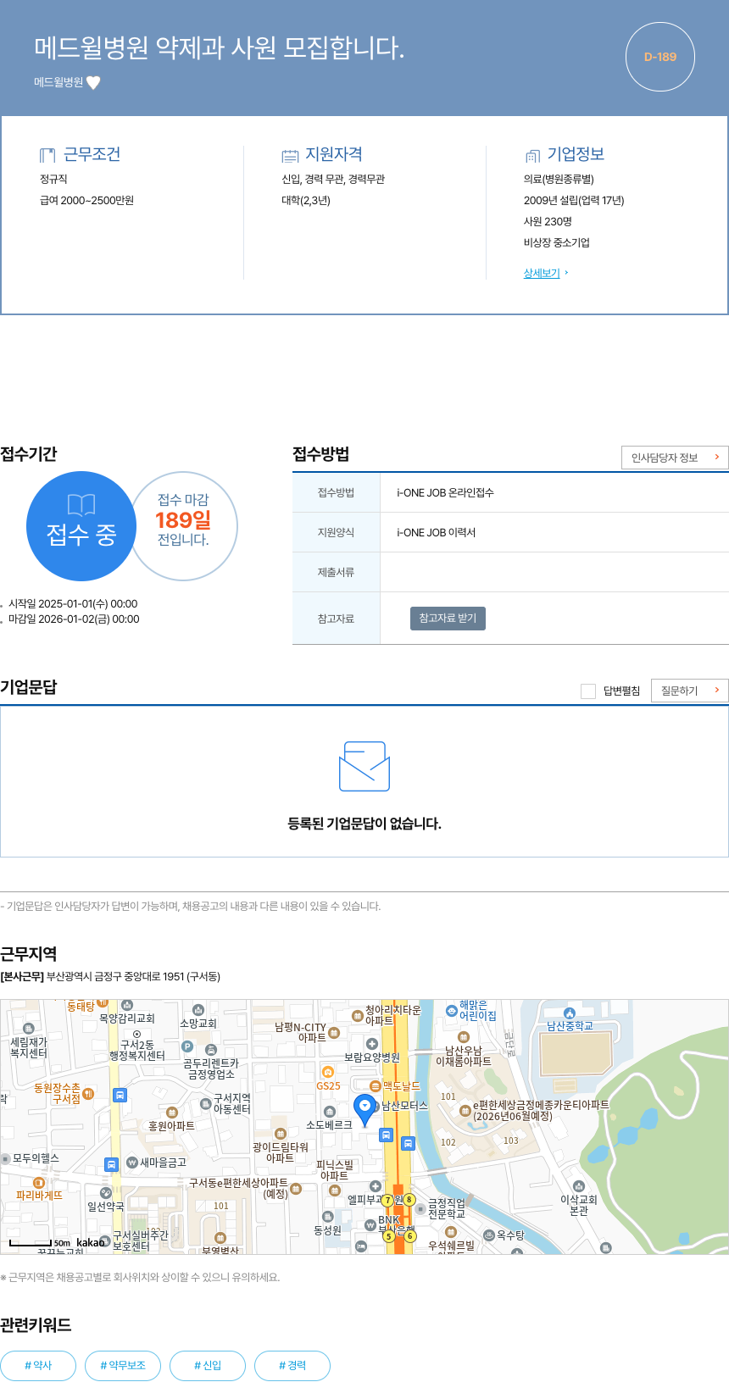Click the 남산중학교 school icon on map
Screen dimensions: 729x1382
(x=570, y=1013)
